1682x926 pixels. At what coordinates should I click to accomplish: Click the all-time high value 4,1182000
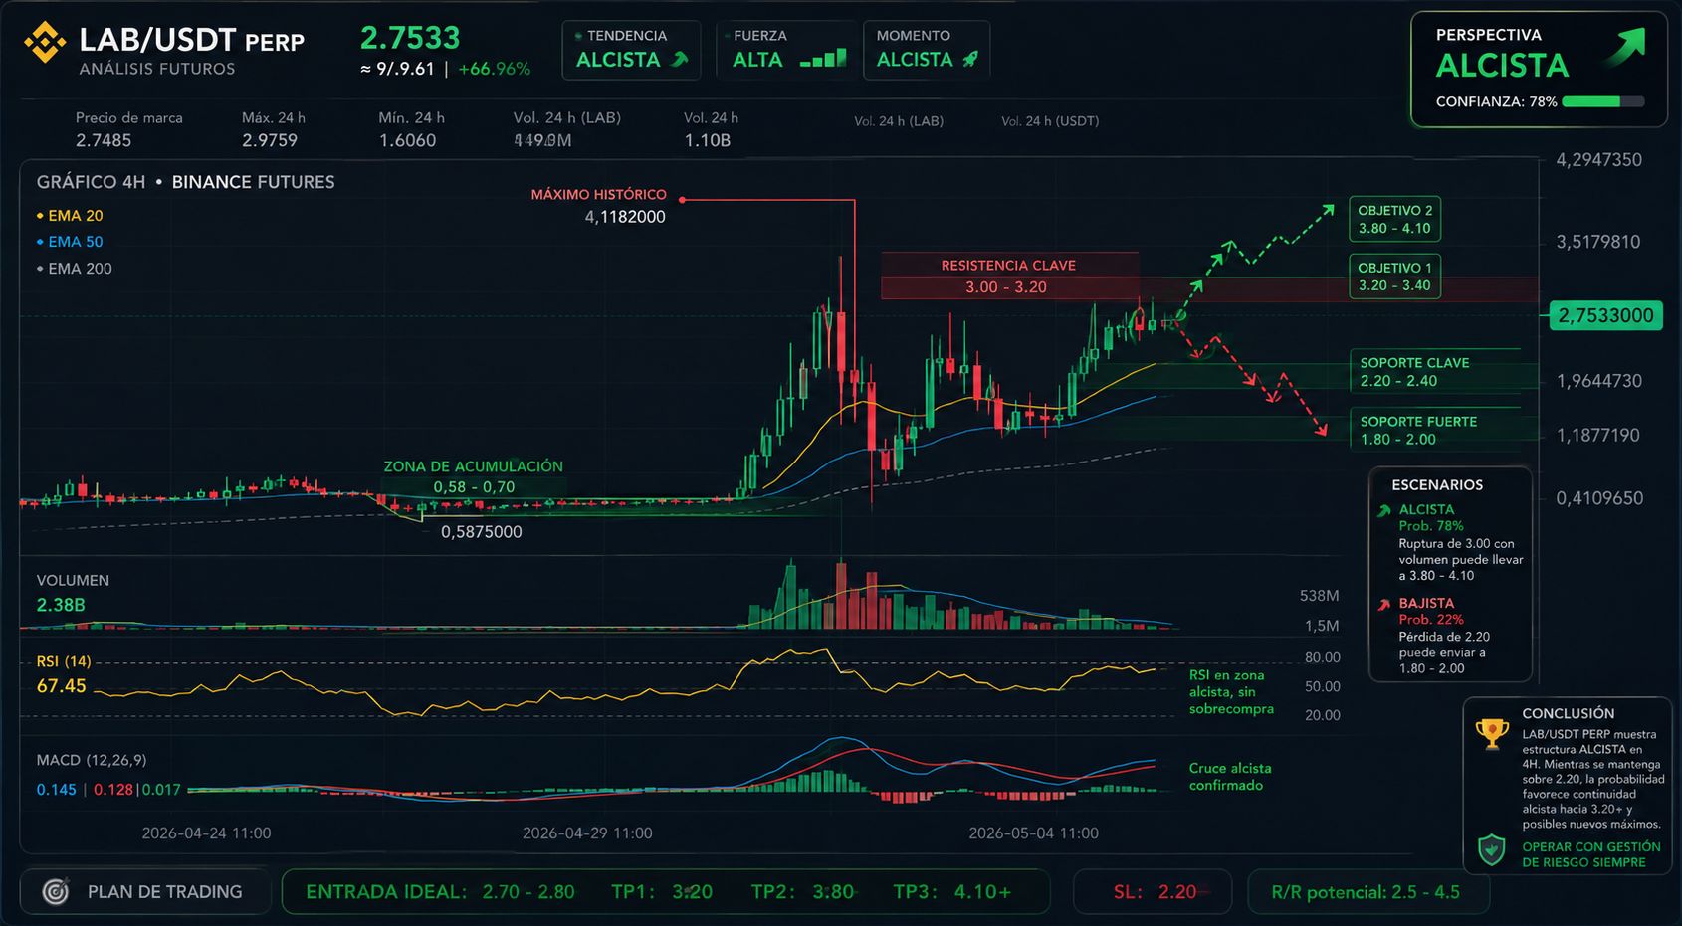click(x=625, y=217)
